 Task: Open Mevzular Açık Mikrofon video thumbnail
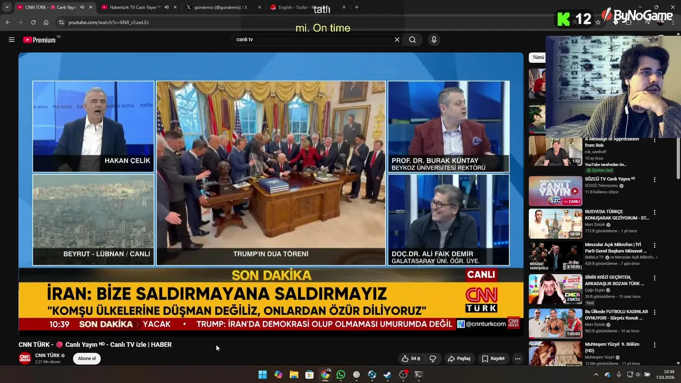(x=555, y=256)
